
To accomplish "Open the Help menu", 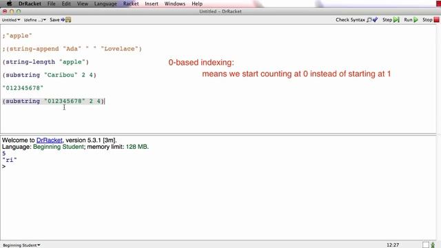I will pyautogui.click(x=197, y=3).
